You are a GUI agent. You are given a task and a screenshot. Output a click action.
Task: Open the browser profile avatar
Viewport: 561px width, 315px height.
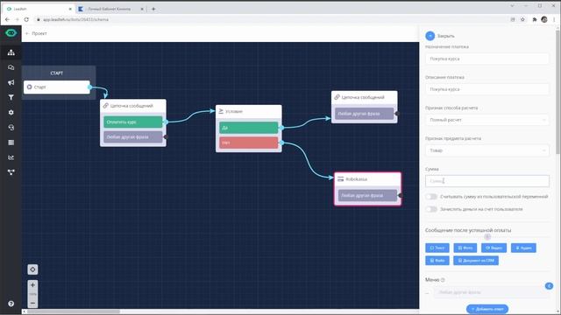544,19
